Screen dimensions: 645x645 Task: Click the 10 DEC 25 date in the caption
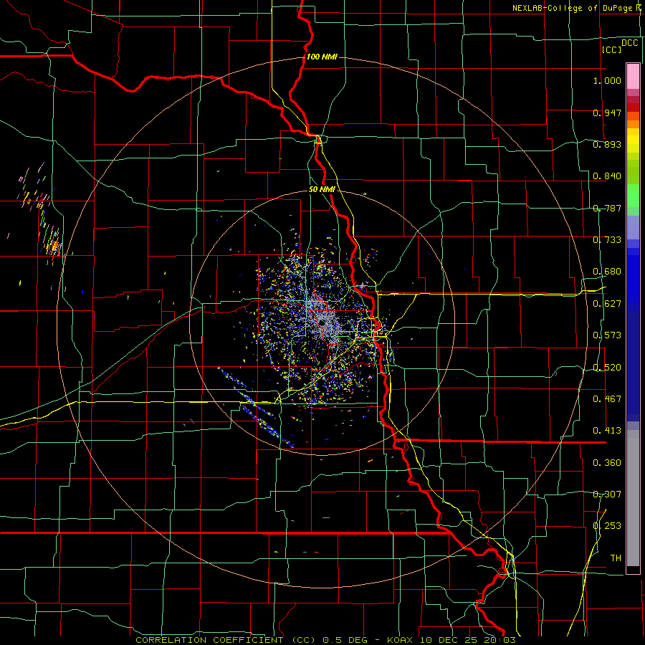(449, 640)
